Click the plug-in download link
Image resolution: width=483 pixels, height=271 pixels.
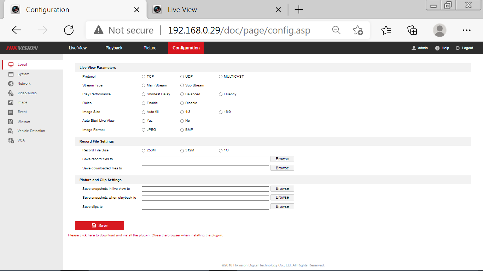[145, 235]
